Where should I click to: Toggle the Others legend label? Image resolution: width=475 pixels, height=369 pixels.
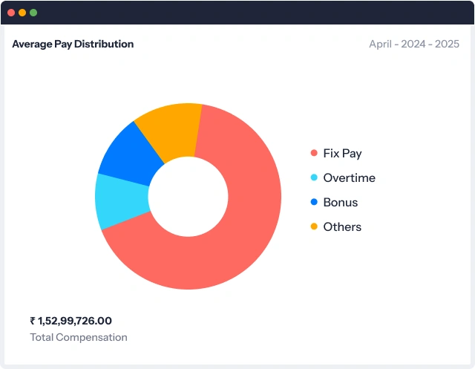coord(342,227)
